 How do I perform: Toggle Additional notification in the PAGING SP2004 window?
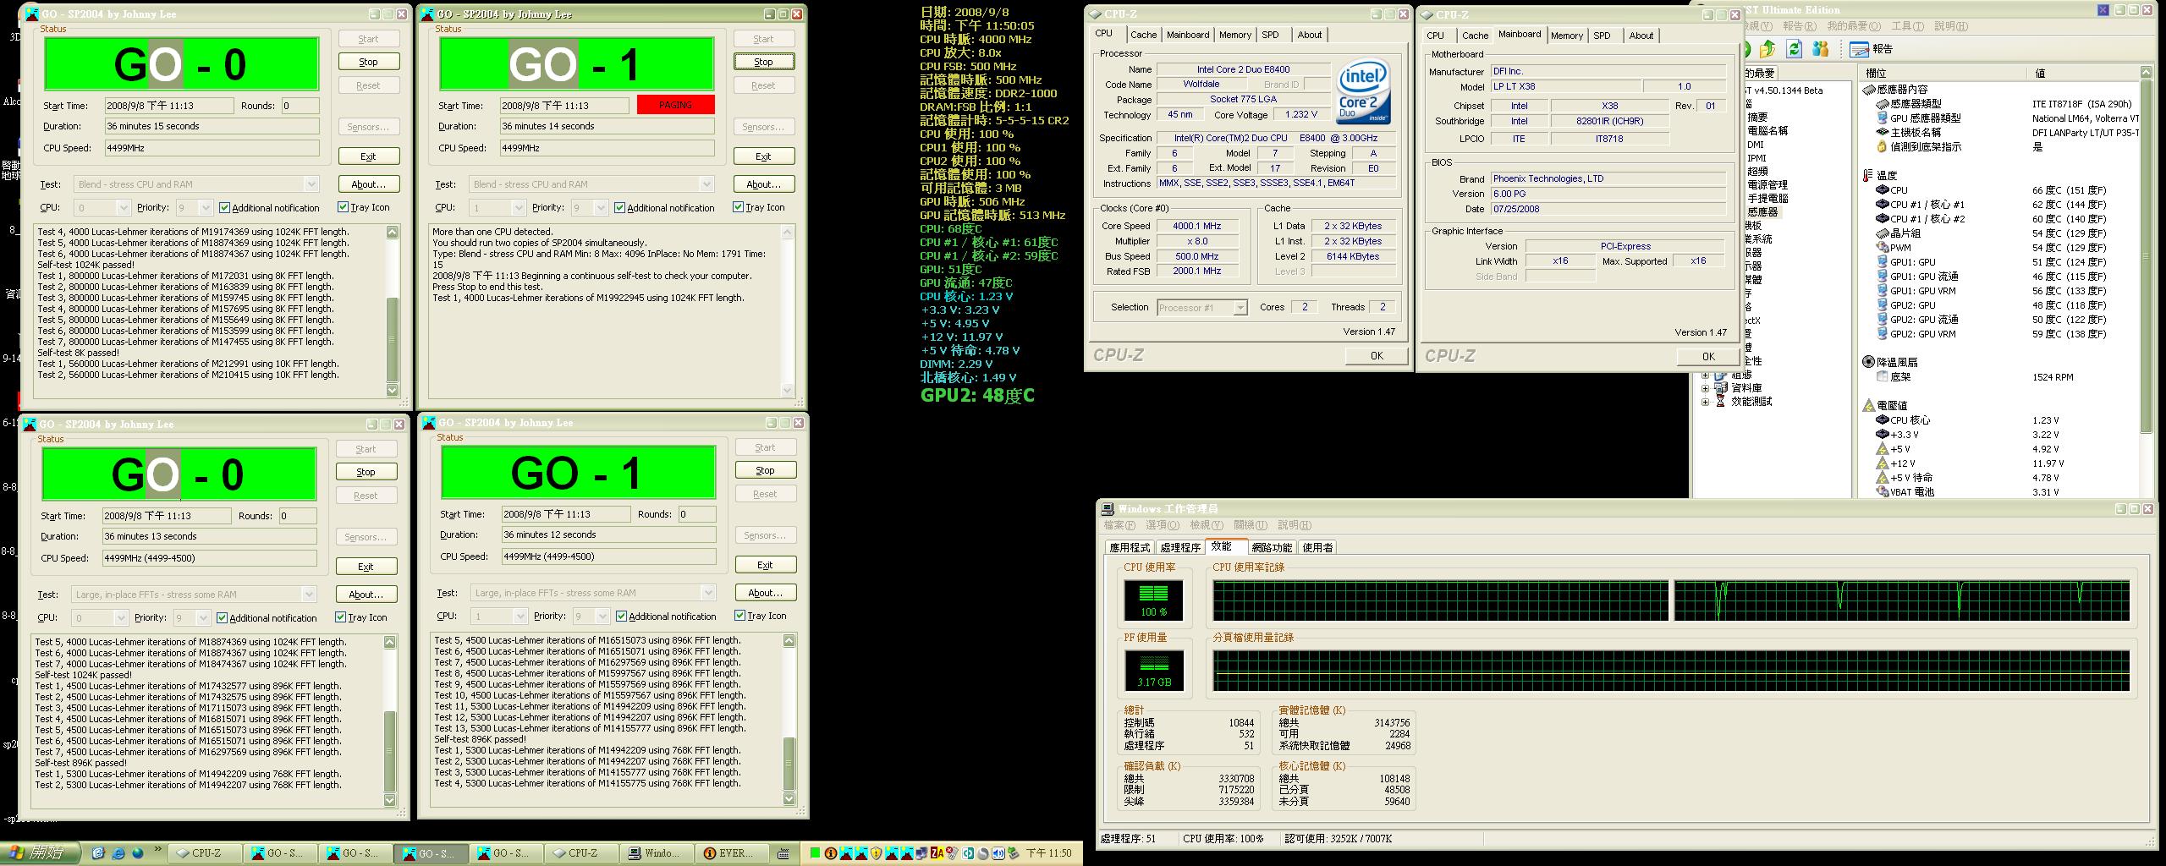pos(664,207)
